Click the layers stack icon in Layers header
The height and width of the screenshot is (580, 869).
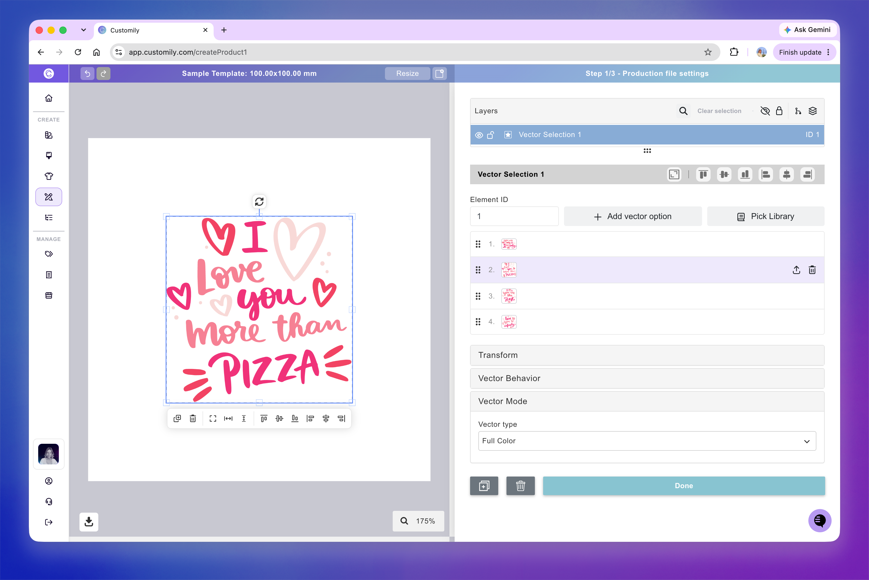[813, 111]
